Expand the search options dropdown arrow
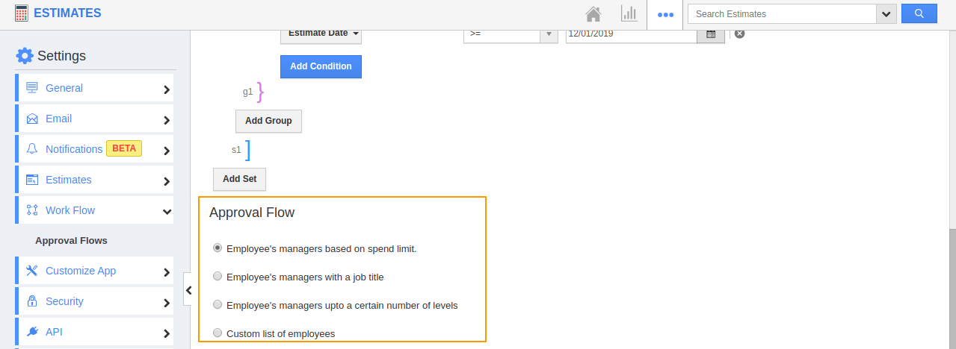The image size is (956, 349). (x=886, y=13)
